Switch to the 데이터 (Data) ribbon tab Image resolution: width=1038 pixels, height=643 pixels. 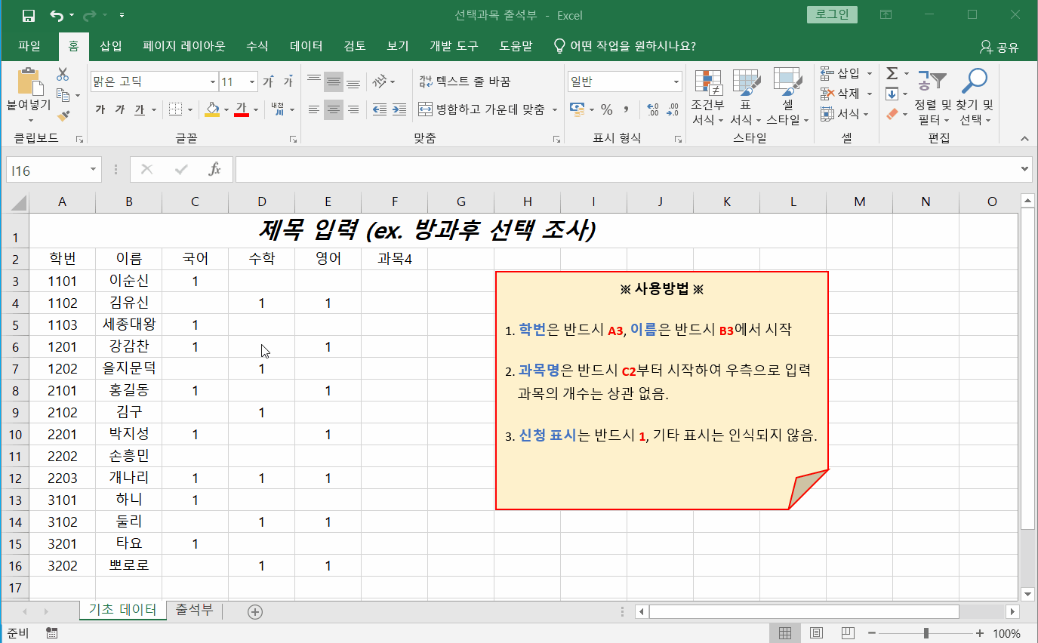click(x=306, y=46)
